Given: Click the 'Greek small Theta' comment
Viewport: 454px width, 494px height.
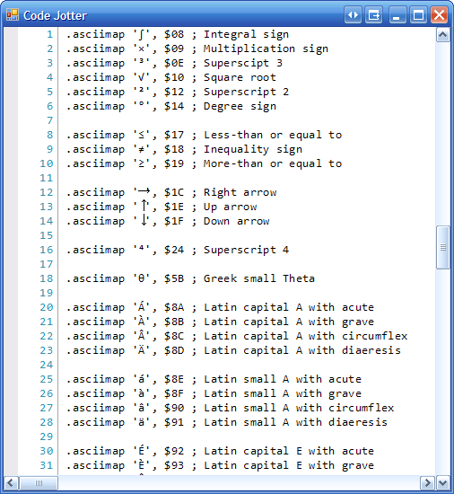Looking at the screenshot, I should [259, 278].
